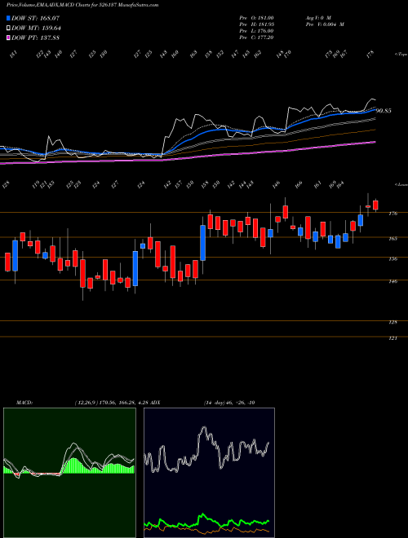Click the chart title with MunafaSutra.com
Image resolution: width=408 pixels, height=538 pixels.
tap(82, 5)
